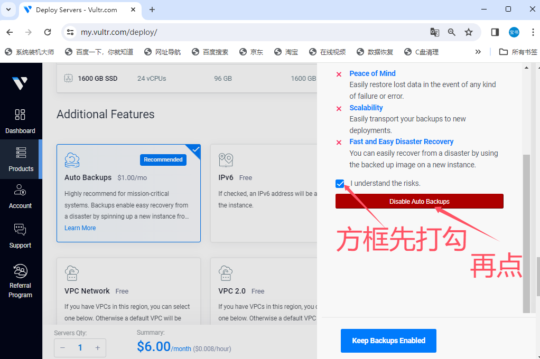Open the 百度一下 bookmark
Viewport: 540px width, 359px height.
(x=99, y=52)
